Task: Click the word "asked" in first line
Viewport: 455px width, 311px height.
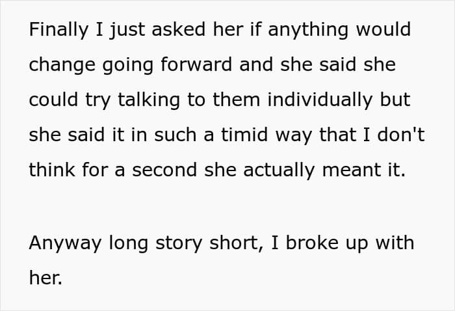Action: tap(179, 29)
